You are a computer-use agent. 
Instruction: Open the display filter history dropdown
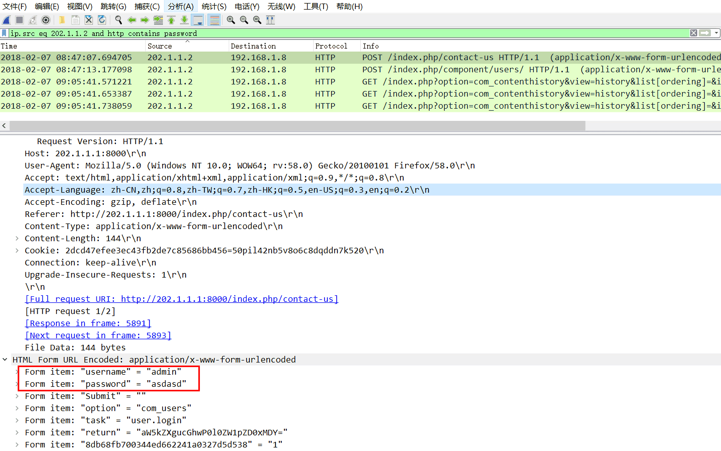716,33
